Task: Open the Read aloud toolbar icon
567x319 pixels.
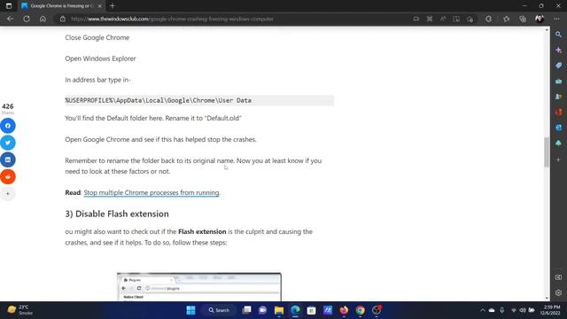Action: coord(443,19)
